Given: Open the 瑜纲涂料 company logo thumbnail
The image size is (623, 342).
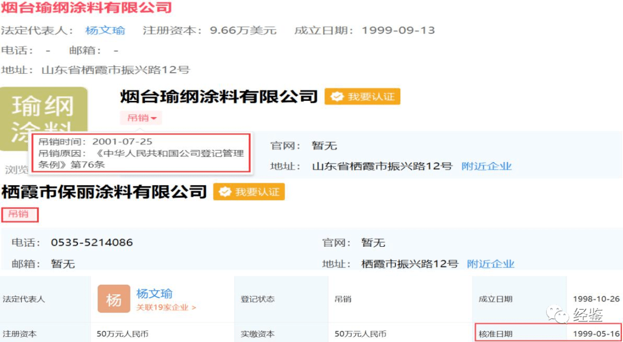Looking at the screenshot, I should 44,115.
